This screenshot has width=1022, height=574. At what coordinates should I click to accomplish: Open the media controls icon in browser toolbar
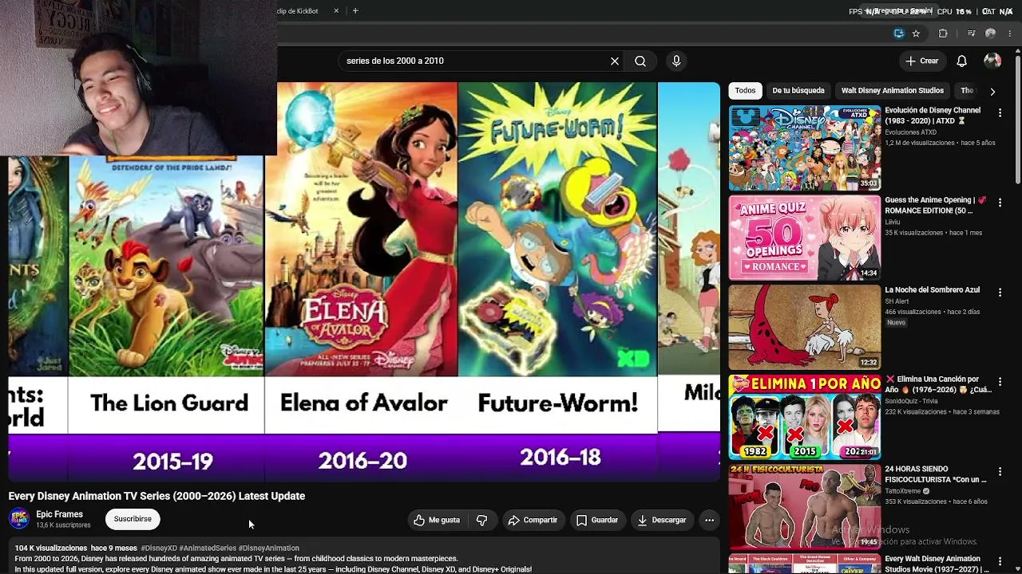coord(971,33)
